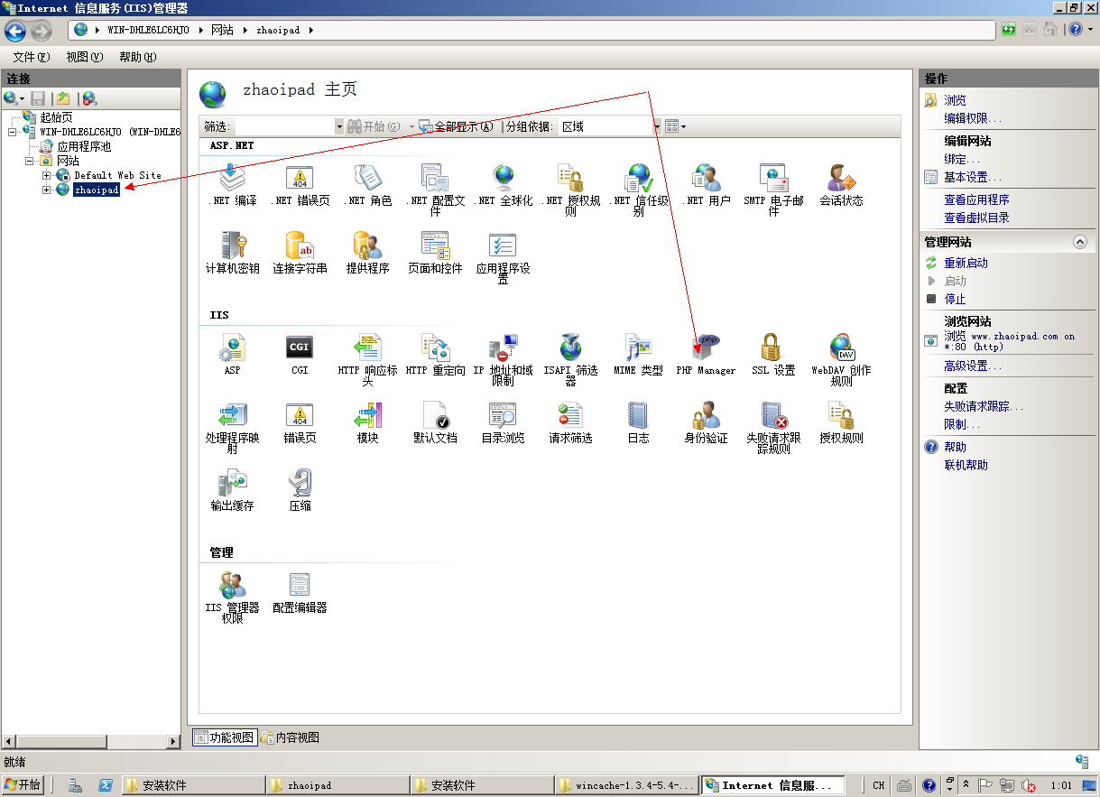
Task: Open the IIS 管理器权限 feature
Action: pyautogui.click(x=232, y=597)
